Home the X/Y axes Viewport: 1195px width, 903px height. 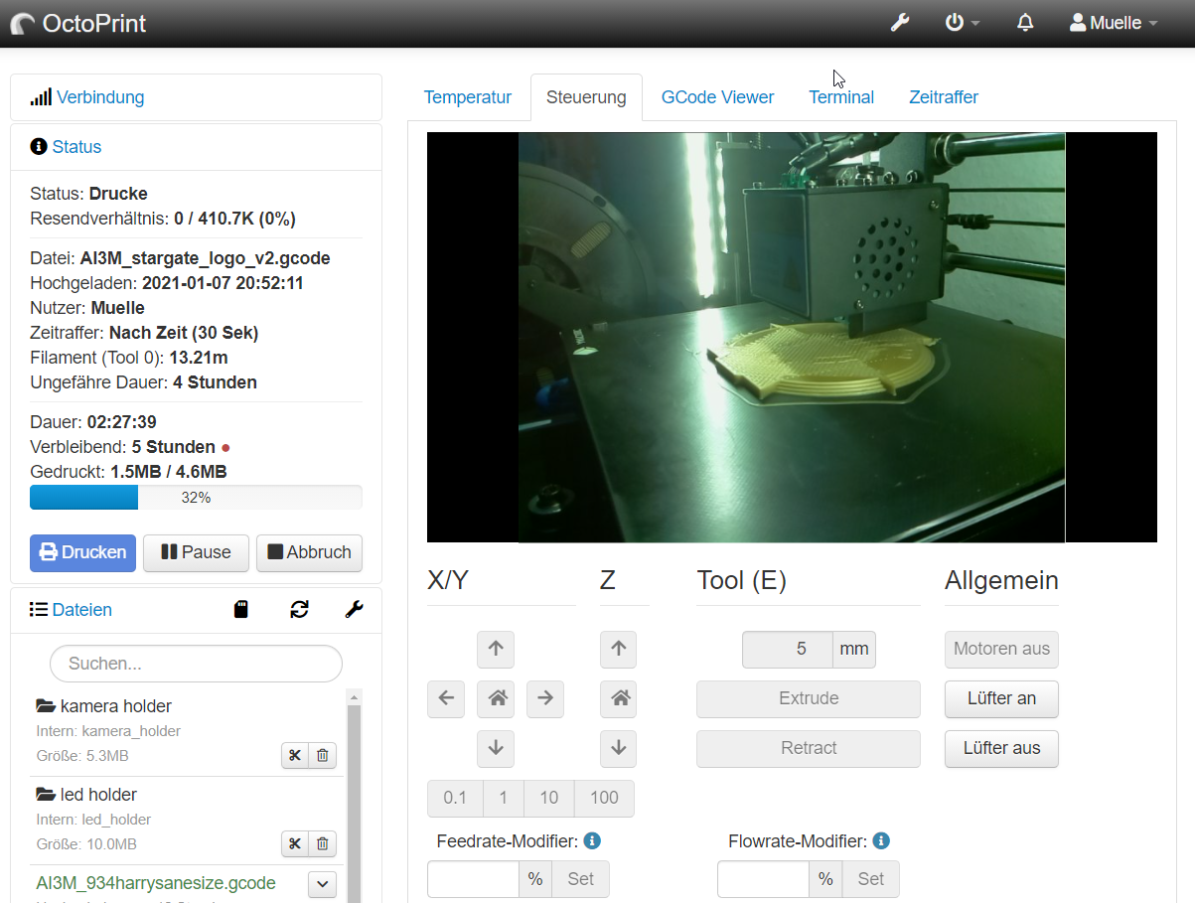click(x=496, y=698)
